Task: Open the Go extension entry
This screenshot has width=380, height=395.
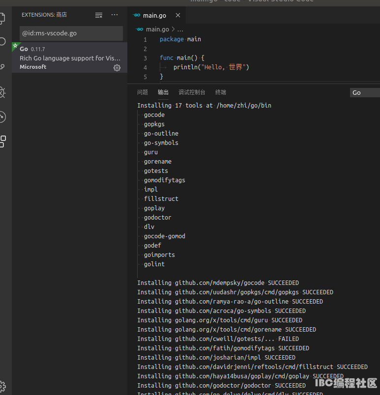Action: 69,57
